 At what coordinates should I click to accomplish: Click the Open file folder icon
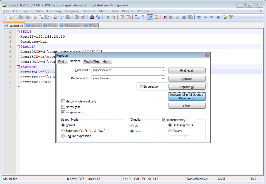point(15,17)
